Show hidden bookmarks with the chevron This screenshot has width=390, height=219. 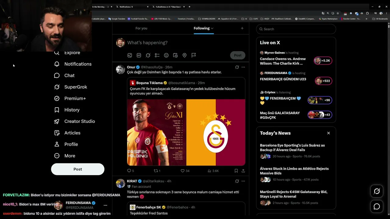pyautogui.click(x=366, y=19)
